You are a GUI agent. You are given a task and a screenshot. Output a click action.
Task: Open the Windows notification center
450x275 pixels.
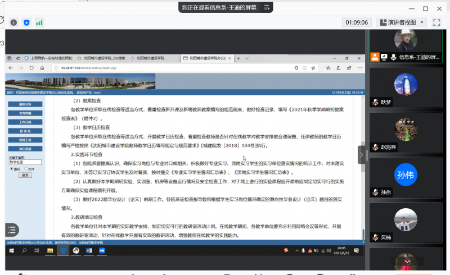coord(357,250)
